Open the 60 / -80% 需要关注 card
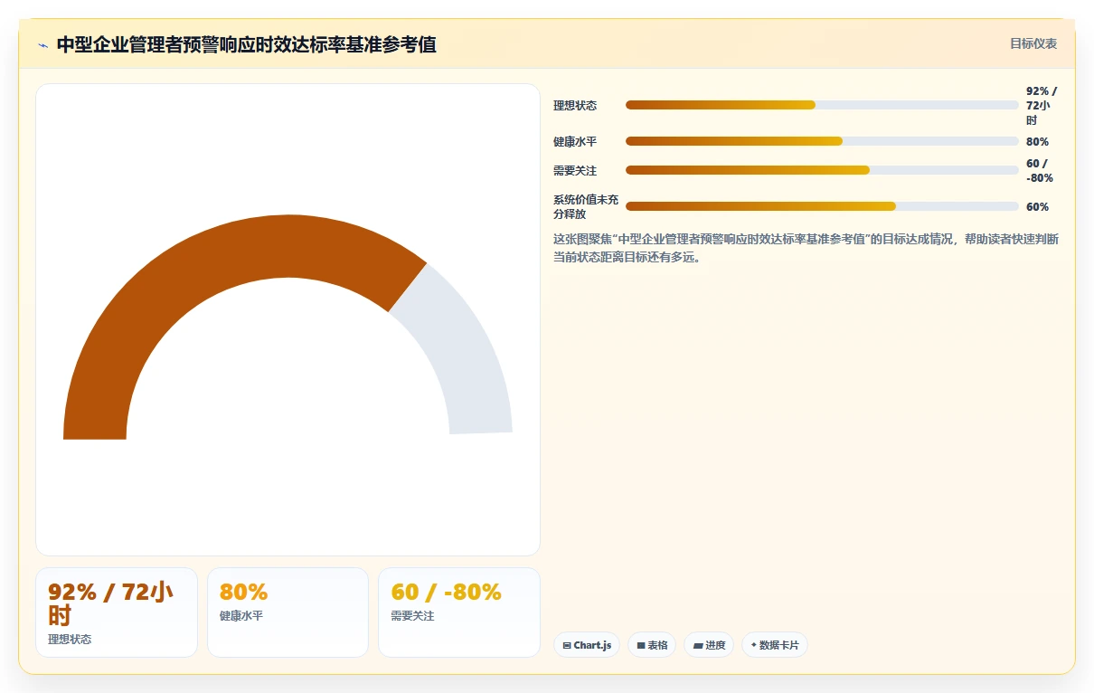The width and height of the screenshot is (1094, 693). click(x=459, y=612)
